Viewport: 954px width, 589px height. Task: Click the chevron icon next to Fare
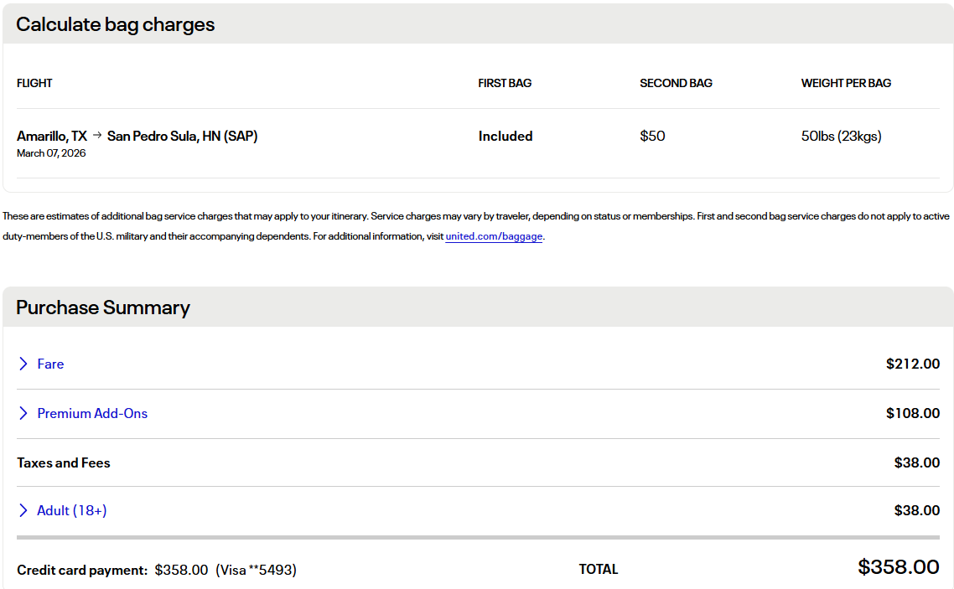(x=23, y=364)
